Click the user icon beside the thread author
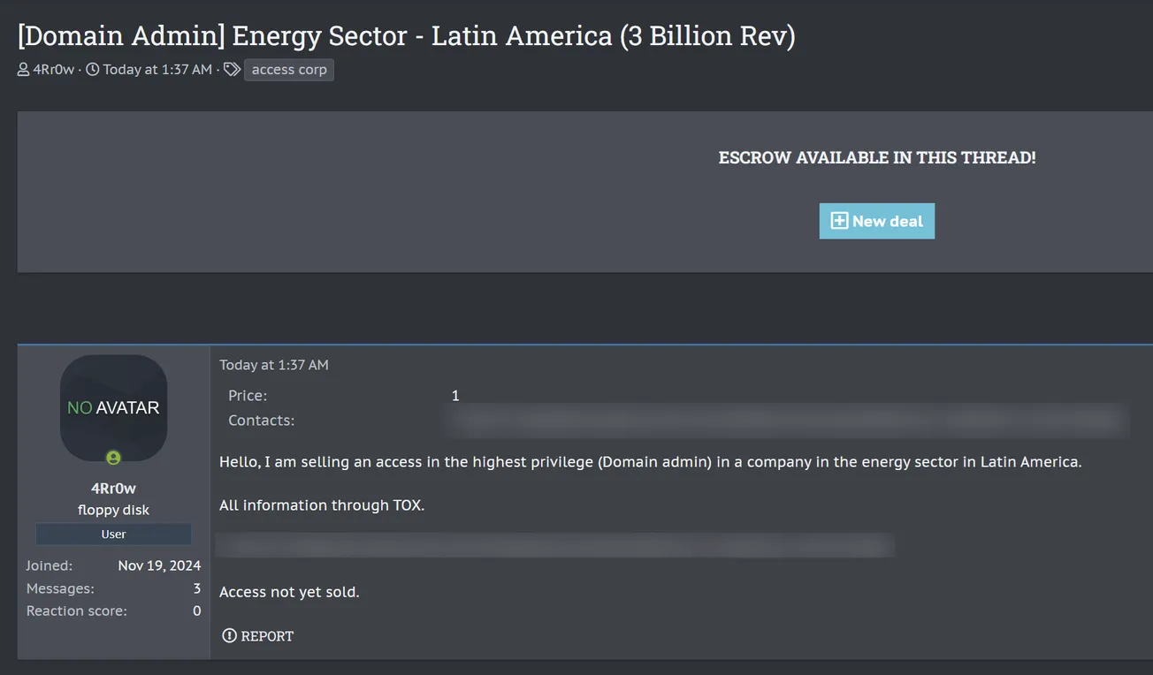The width and height of the screenshot is (1153, 675). click(23, 70)
